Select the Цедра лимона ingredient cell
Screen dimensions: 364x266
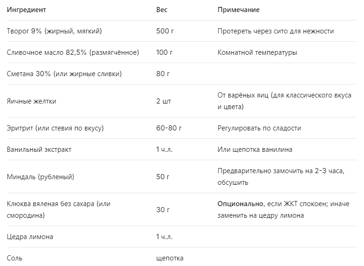pos(30,237)
